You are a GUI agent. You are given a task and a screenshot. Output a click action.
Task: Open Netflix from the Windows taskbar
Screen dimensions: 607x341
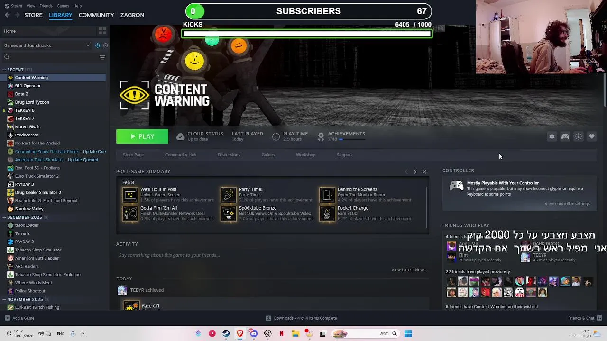(x=282, y=334)
